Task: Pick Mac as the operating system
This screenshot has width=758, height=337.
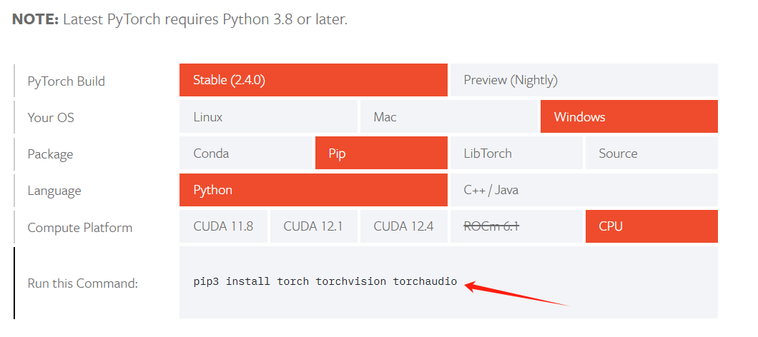Action: click(x=448, y=116)
